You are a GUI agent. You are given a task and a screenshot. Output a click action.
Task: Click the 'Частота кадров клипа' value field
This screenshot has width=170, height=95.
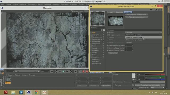(129, 50)
